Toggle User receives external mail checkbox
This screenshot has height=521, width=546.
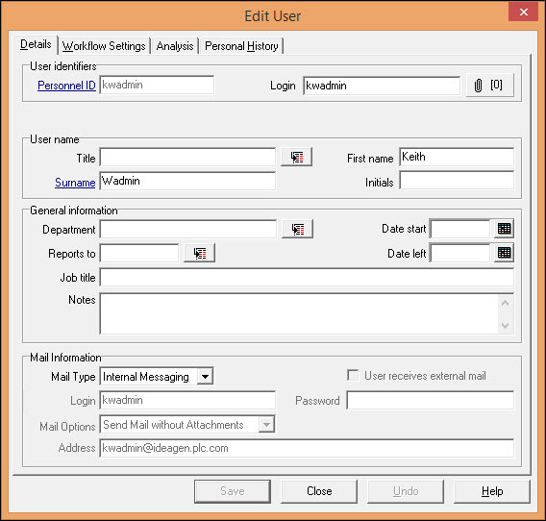(x=353, y=376)
